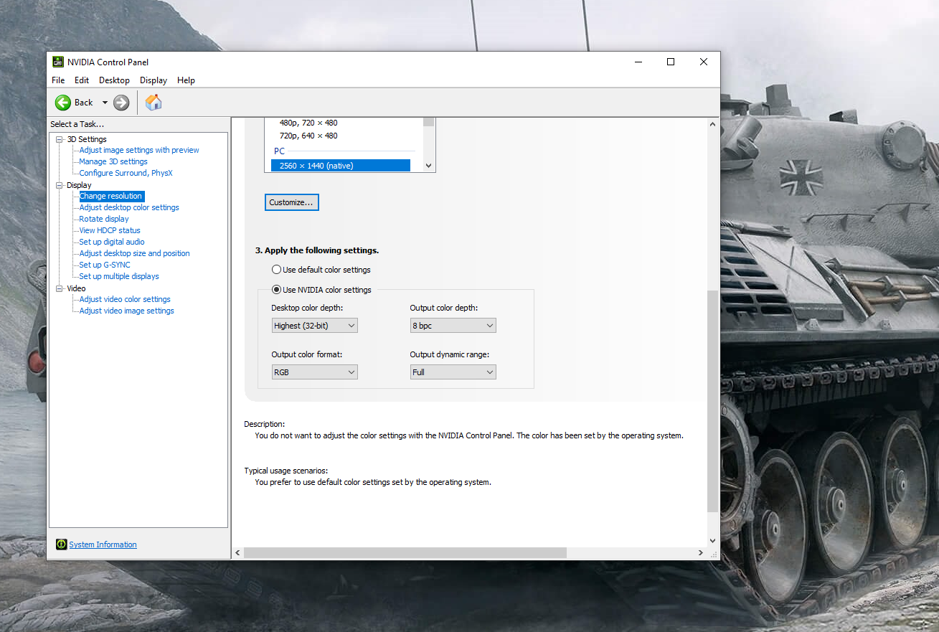
Task: Click the green Back arrow icon
Action: point(63,103)
